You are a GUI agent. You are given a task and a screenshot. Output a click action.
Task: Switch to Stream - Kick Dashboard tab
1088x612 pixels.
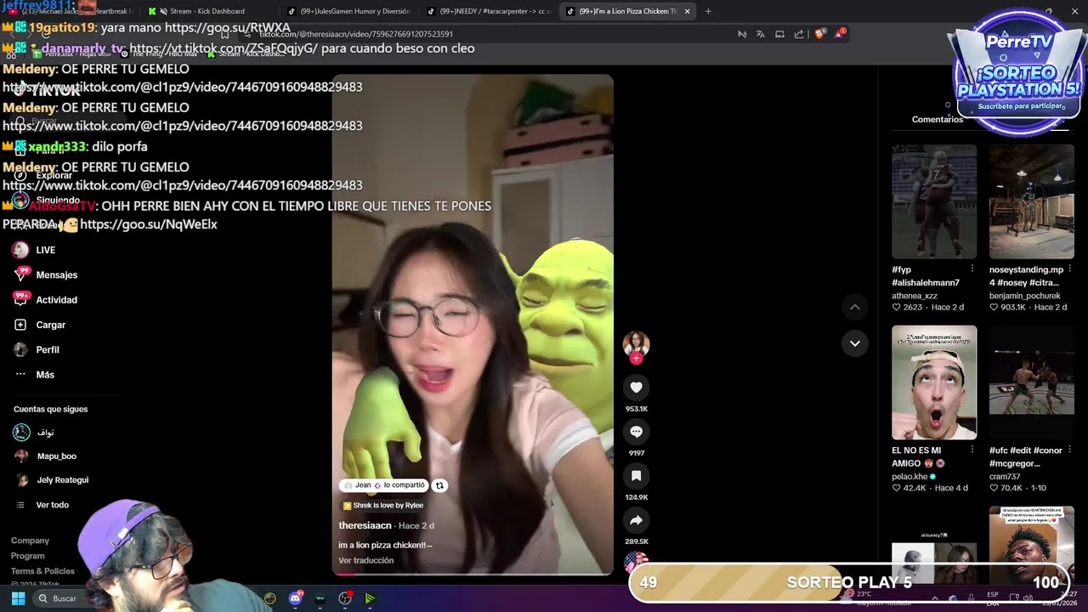click(x=207, y=11)
